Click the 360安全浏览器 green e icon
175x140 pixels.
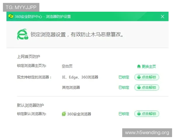pos(64,114)
